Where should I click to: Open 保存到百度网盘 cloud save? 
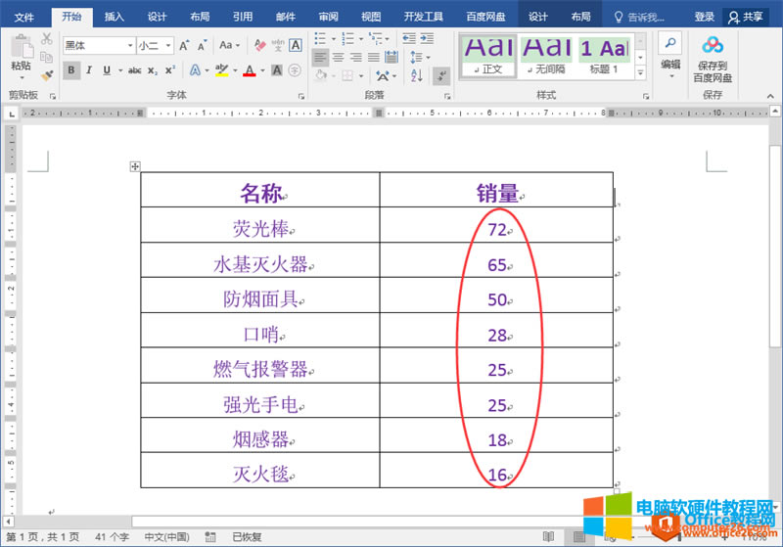712,58
